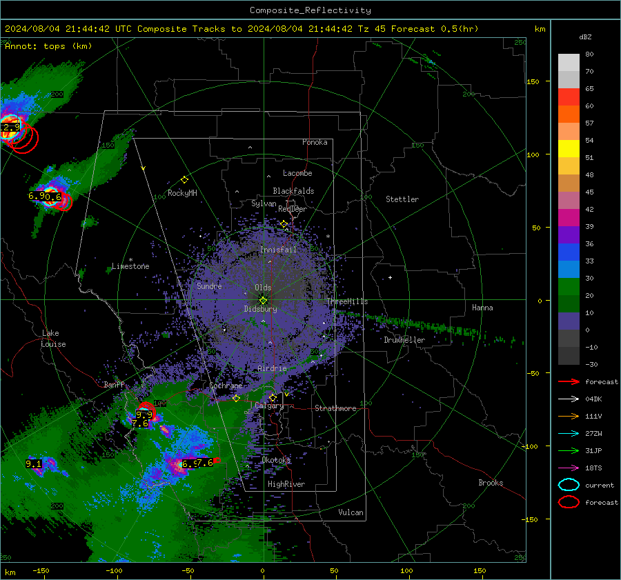The width and height of the screenshot is (621, 580).
Task: Click the Limestone label
Action: pos(130,266)
